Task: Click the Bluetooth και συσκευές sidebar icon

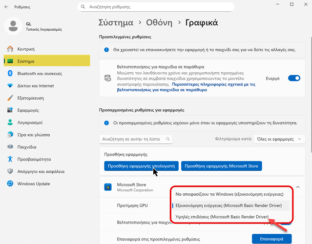Action: click(10, 73)
